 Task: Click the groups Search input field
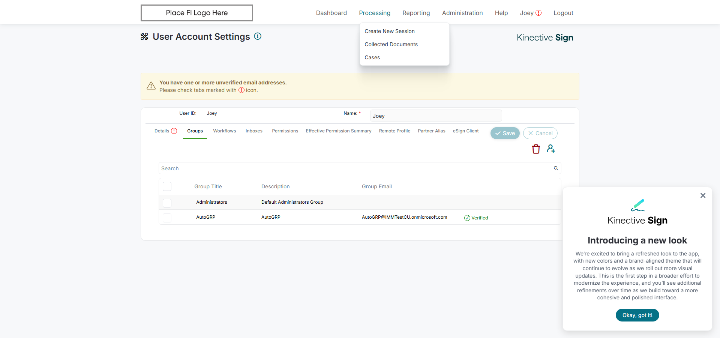pyautogui.click(x=356, y=168)
